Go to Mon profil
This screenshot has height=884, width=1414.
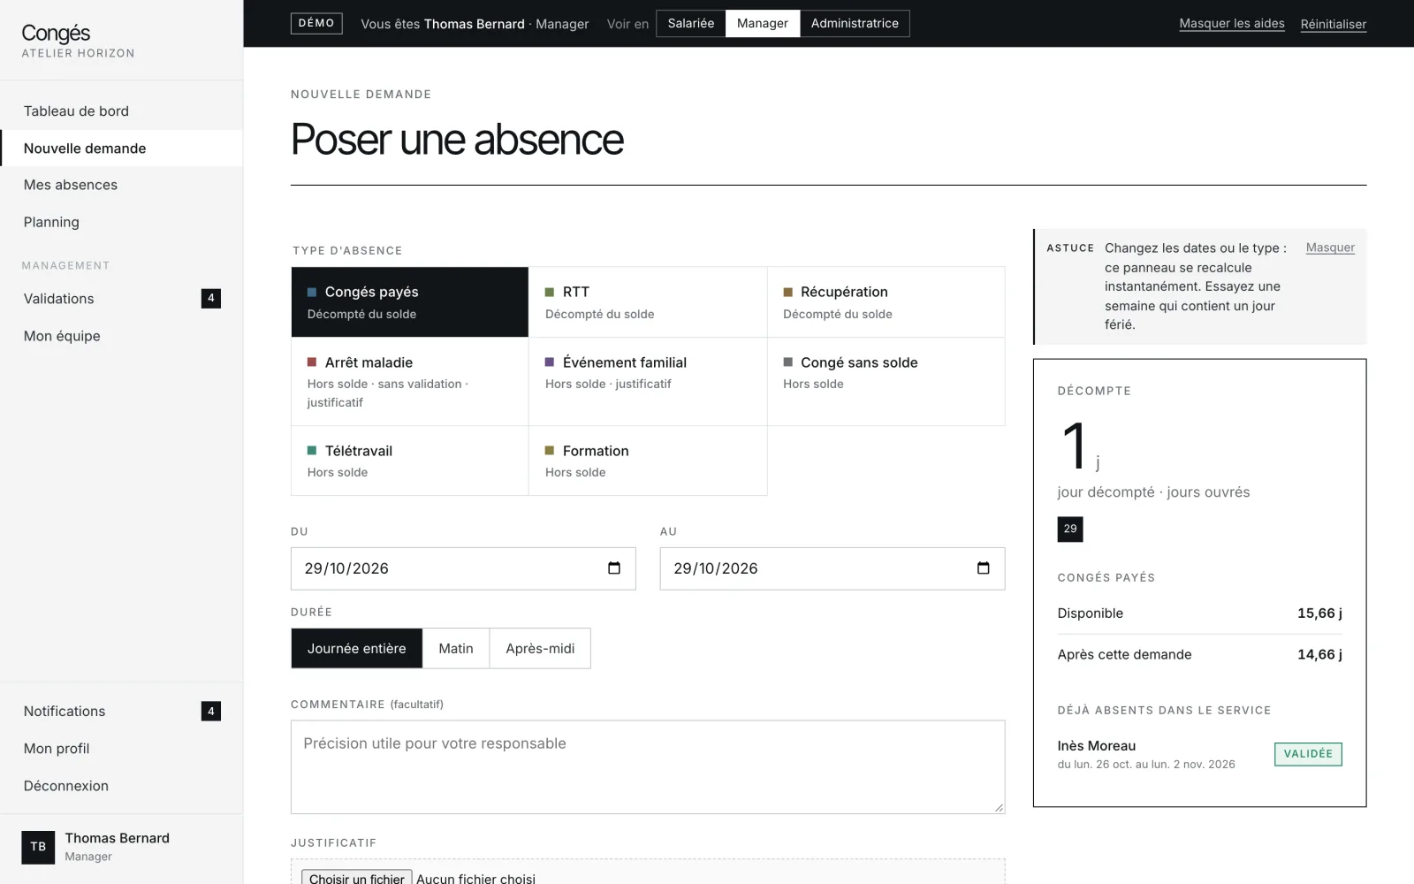coord(121,749)
